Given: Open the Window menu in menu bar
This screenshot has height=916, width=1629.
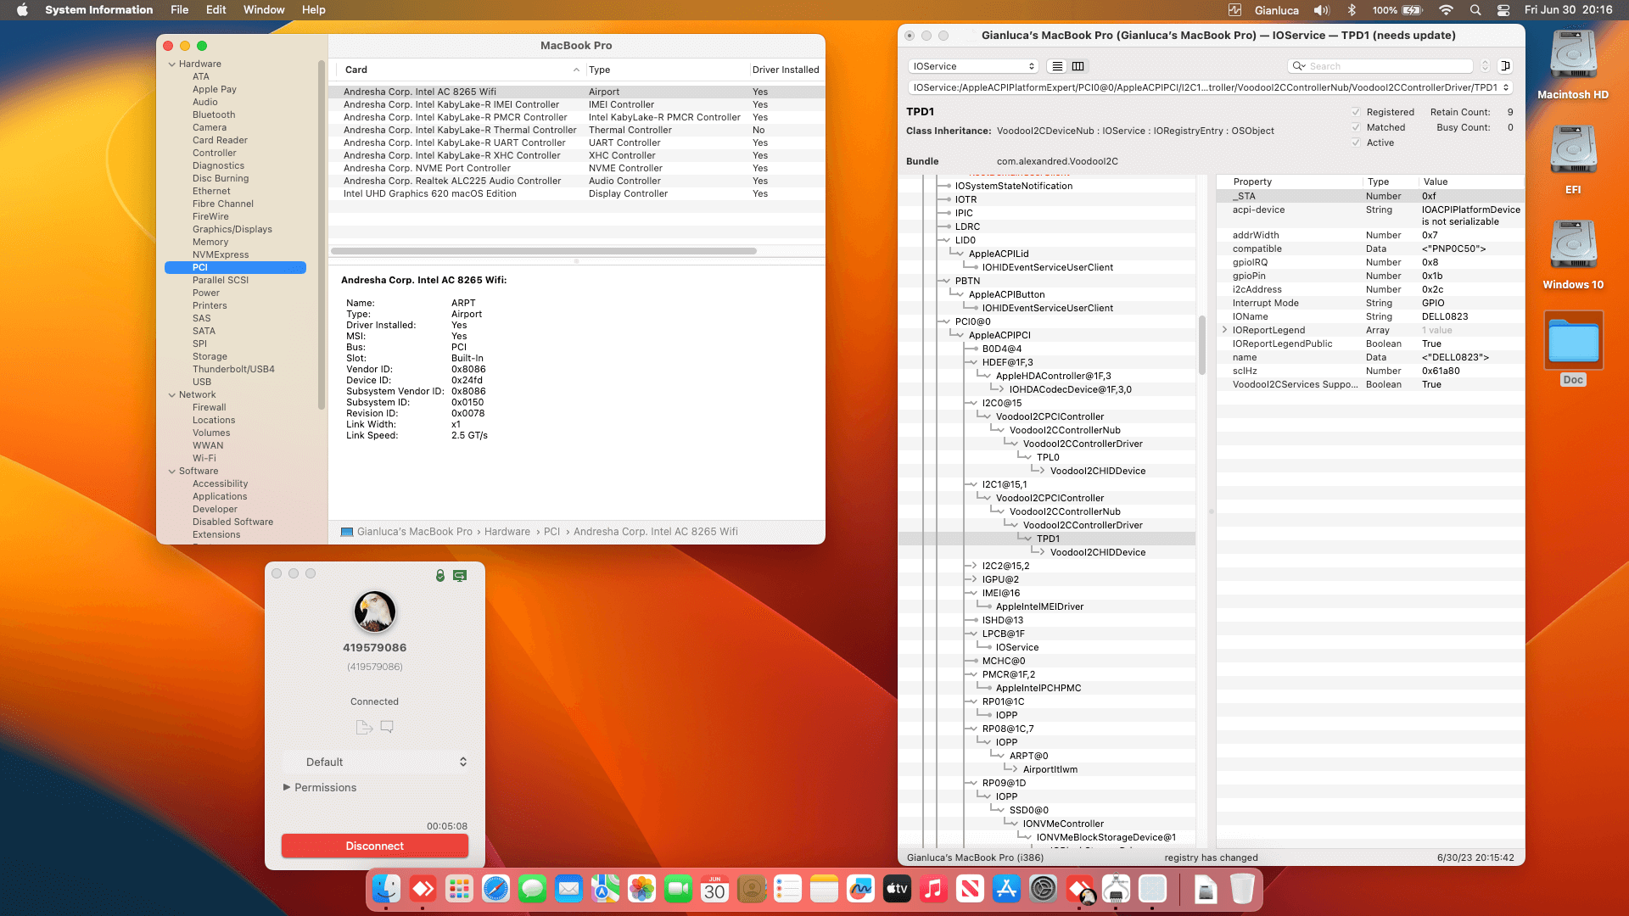Looking at the screenshot, I should (x=264, y=10).
